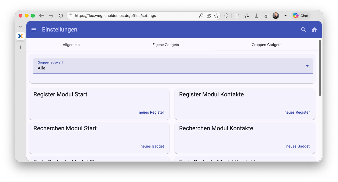Toggle split screen view icon
Image resolution: width=338 pixels, height=182 pixels.
click(237, 16)
